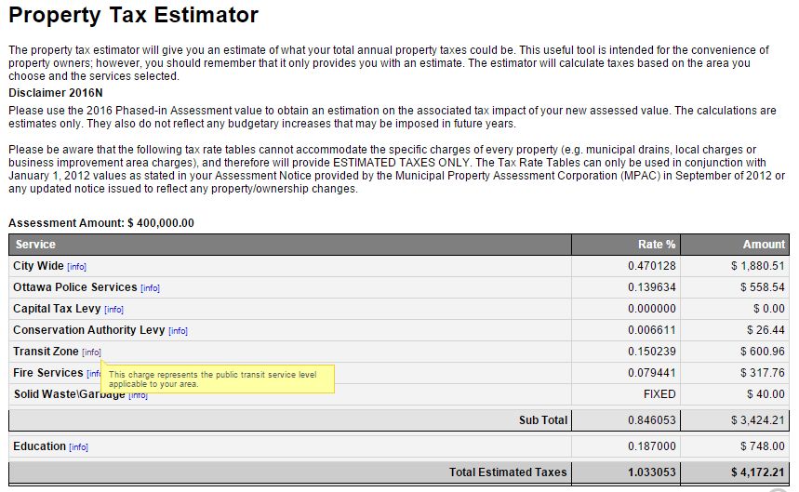Open info beside Fire Services
The width and height of the screenshot is (799, 492).
click(93, 374)
